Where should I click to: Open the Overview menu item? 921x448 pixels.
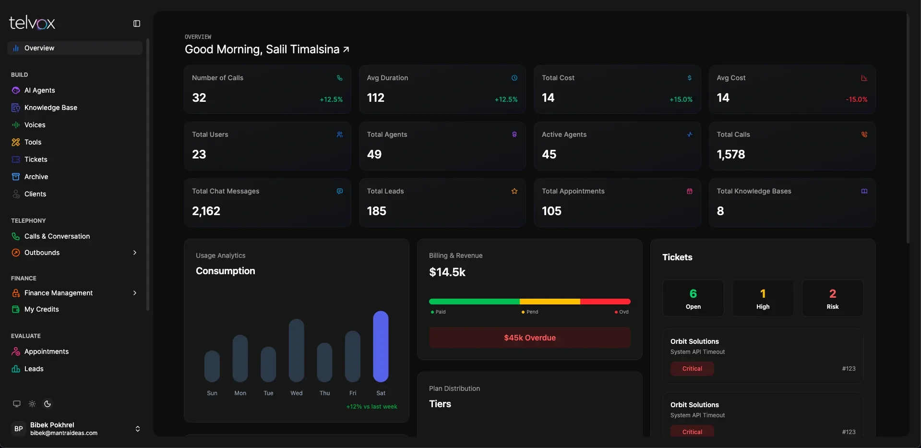(75, 48)
